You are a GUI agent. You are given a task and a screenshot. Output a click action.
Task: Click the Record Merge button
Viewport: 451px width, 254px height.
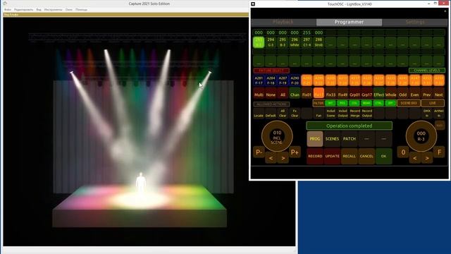coord(354,114)
